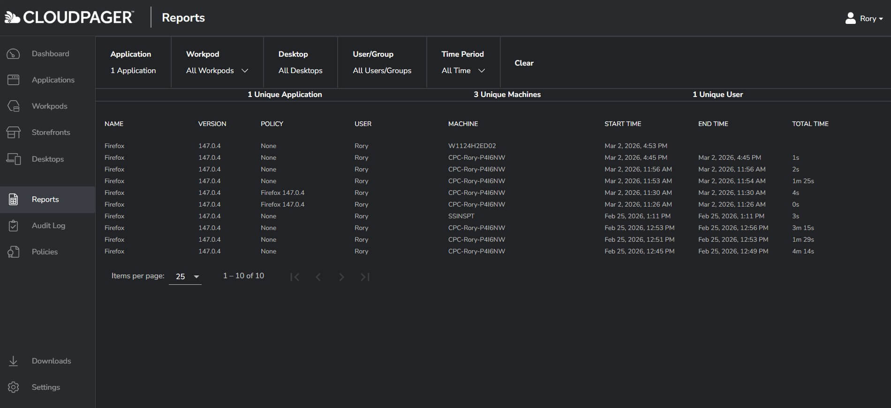Click policy Firefox 147.0.4 in 11:30 AM row

point(282,193)
